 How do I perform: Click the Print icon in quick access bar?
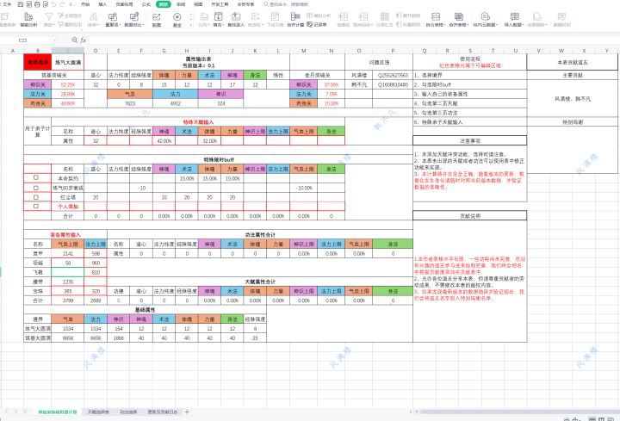[x=37, y=4]
